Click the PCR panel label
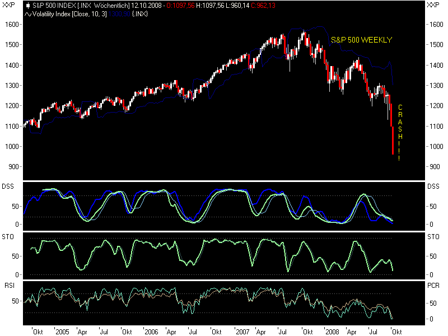Screen dimensions: 448x336 click(x=433, y=286)
